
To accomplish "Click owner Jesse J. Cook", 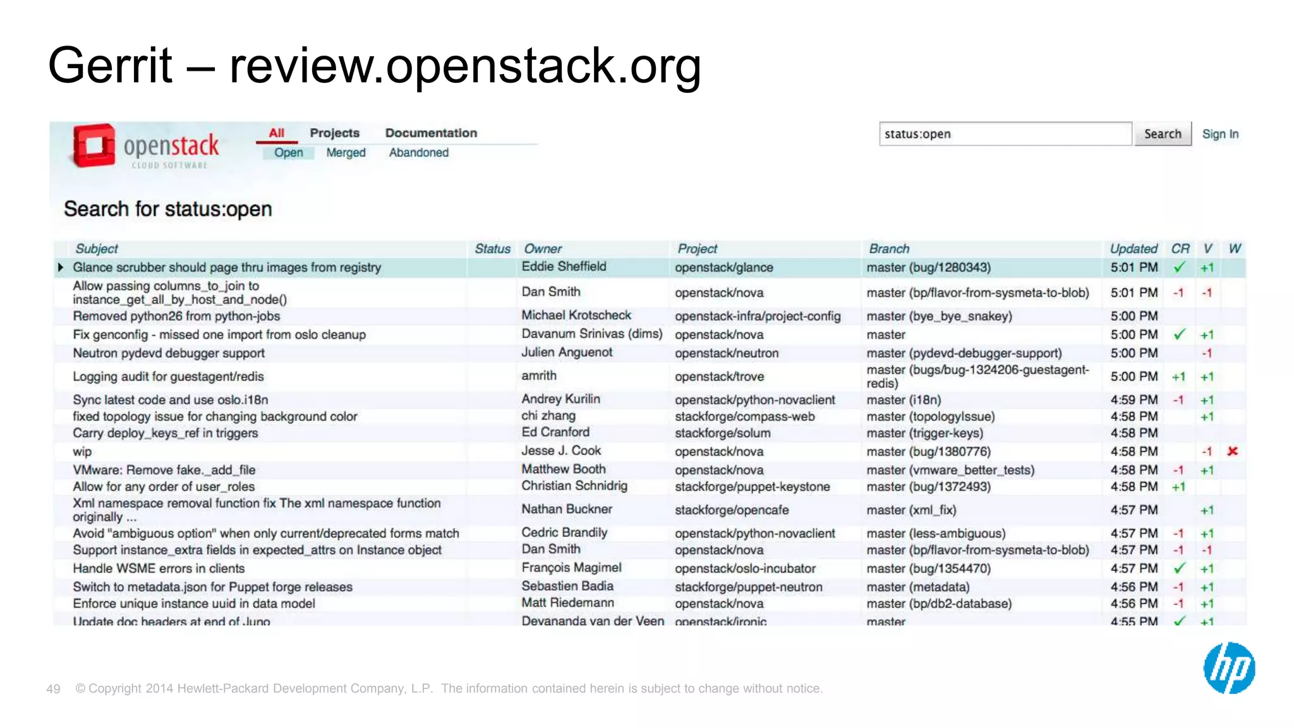I will tap(561, 451).
